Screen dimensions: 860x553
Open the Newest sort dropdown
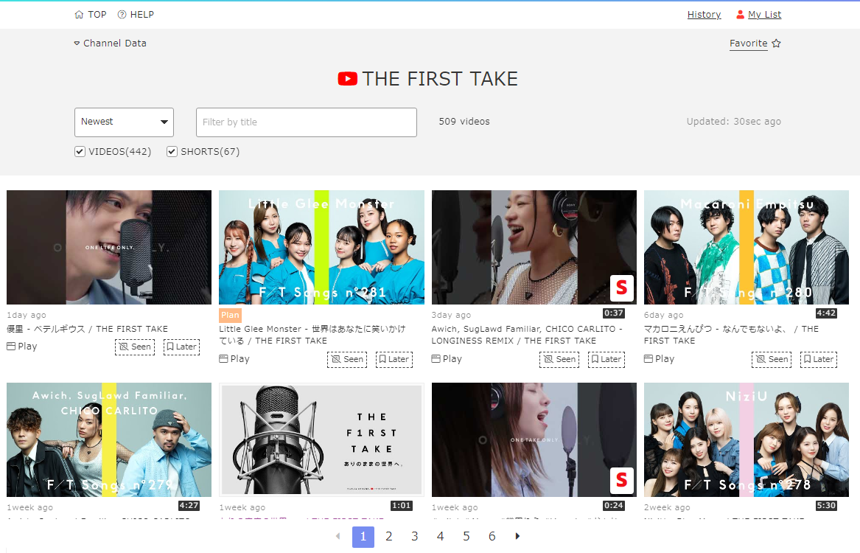pos(124,122)
